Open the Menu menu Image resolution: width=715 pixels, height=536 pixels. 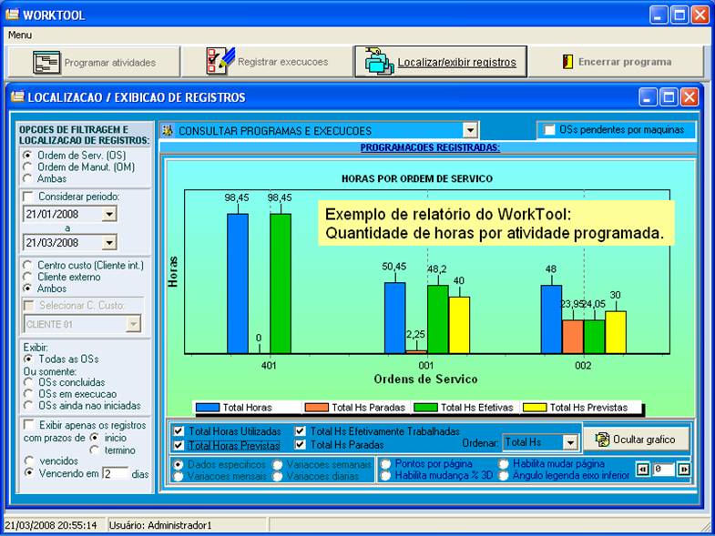click(20, 35)
